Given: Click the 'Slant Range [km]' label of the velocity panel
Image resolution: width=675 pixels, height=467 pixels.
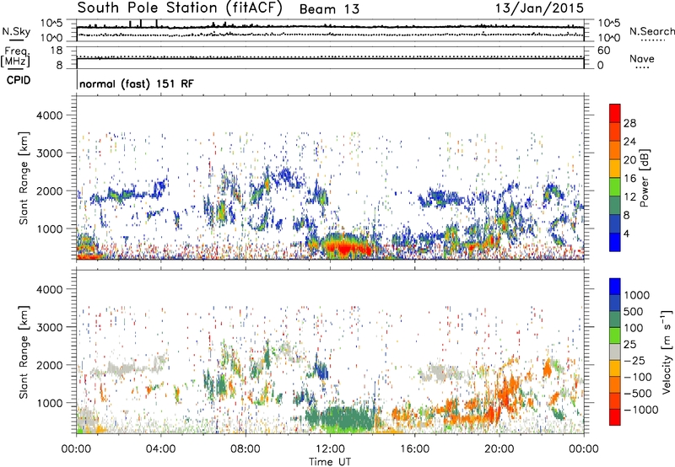Looking at the screenshot, I should coord(24,352).
